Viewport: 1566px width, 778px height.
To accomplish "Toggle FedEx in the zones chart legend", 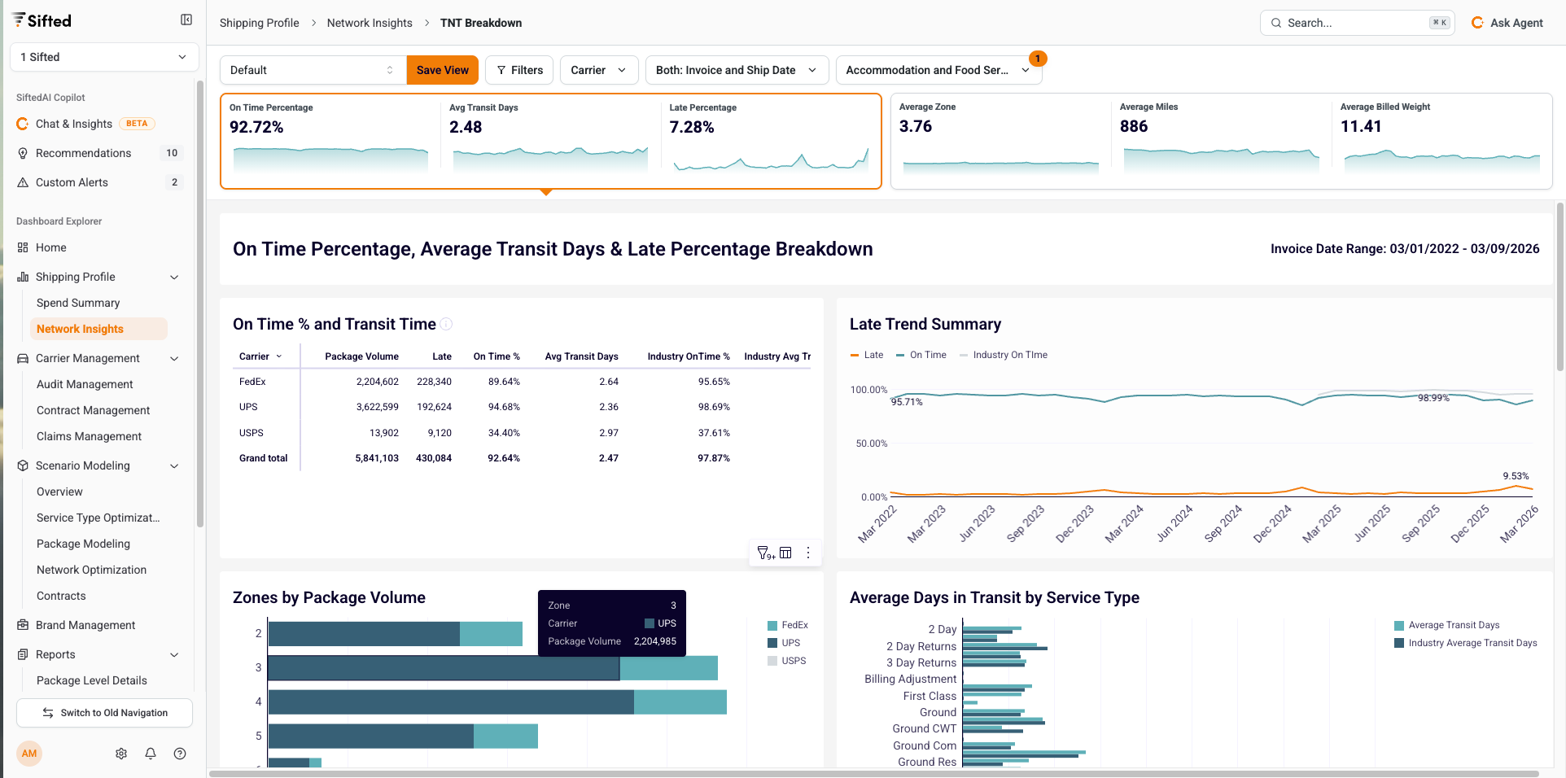I will [788, 625].
